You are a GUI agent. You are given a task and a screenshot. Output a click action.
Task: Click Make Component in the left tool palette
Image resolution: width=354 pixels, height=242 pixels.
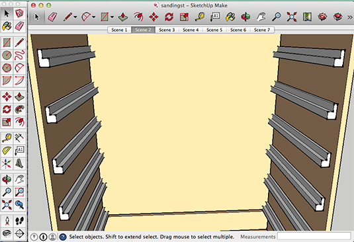[x=19, y=14]
